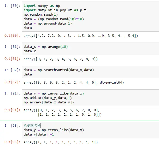Click the In [81] data_x arange code cell

click(90, 49)
